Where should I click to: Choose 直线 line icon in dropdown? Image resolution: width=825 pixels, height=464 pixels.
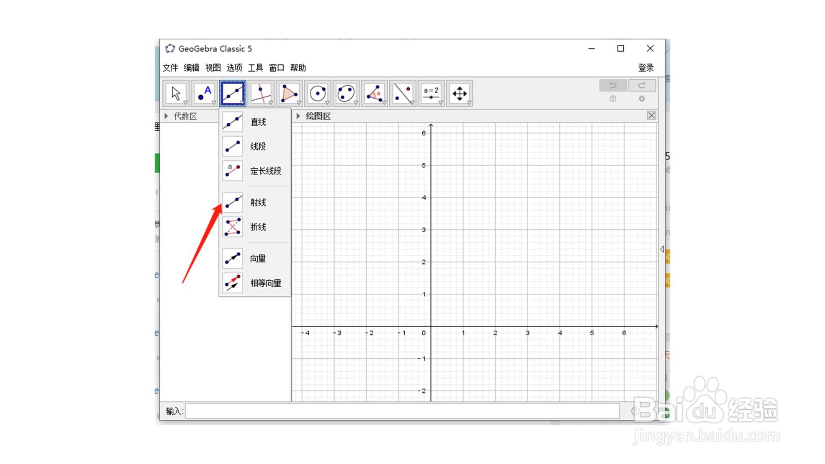point(233,122)
